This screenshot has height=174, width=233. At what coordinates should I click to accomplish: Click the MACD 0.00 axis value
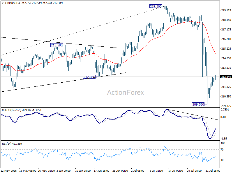[223, 117]
